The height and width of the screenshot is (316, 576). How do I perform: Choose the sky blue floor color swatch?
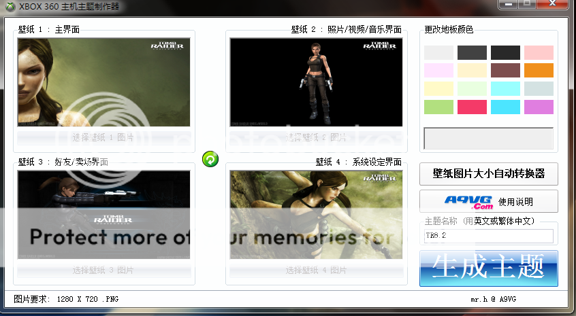[505, 107]
